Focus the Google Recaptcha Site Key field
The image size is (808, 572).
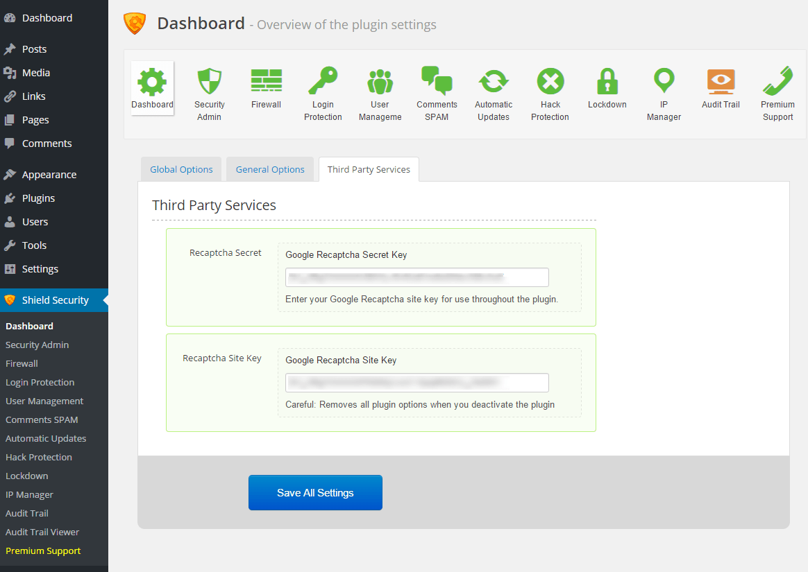tap(417, 383)
